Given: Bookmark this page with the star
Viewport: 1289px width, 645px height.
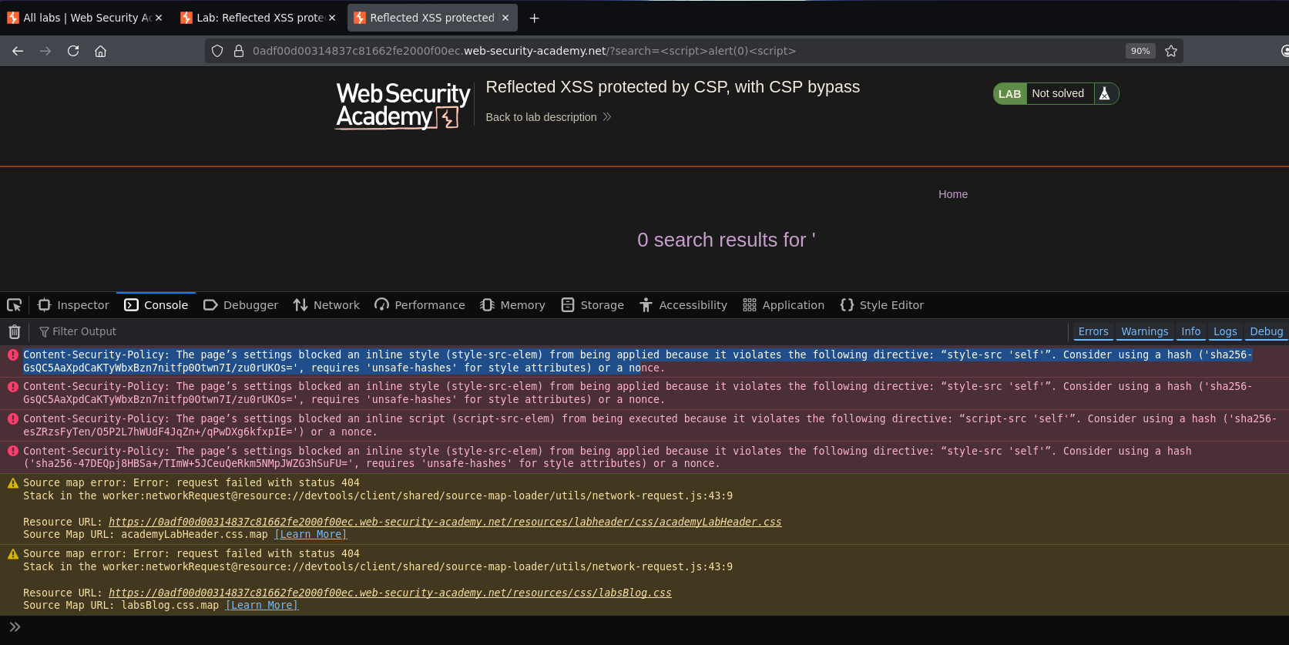Looking at the screenshot, I should point(1171,51).
